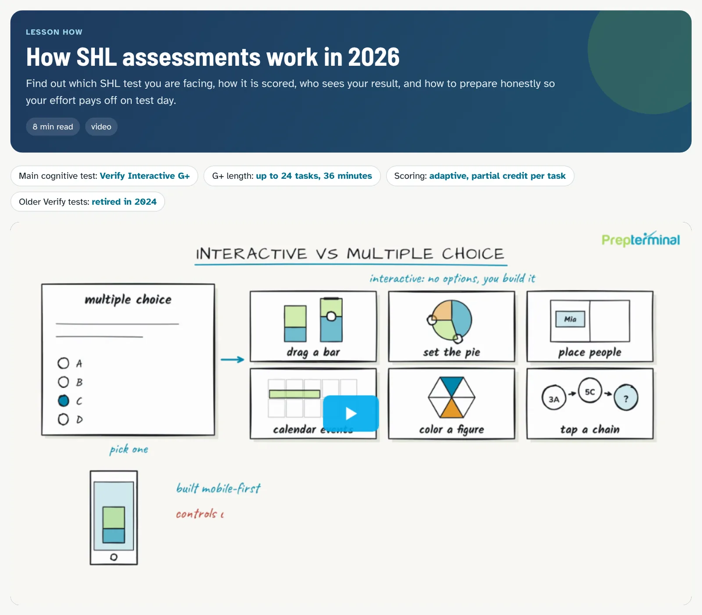The height and width of the screenshot is (615, 702).
Task: Click the 'Mia' name tag
Action: 570,319
